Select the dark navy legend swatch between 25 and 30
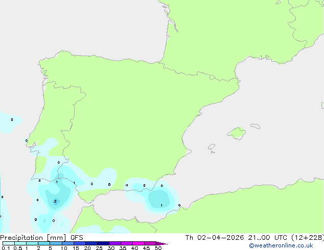The width and height of the screenshot is (324, 250). (103, 243)
